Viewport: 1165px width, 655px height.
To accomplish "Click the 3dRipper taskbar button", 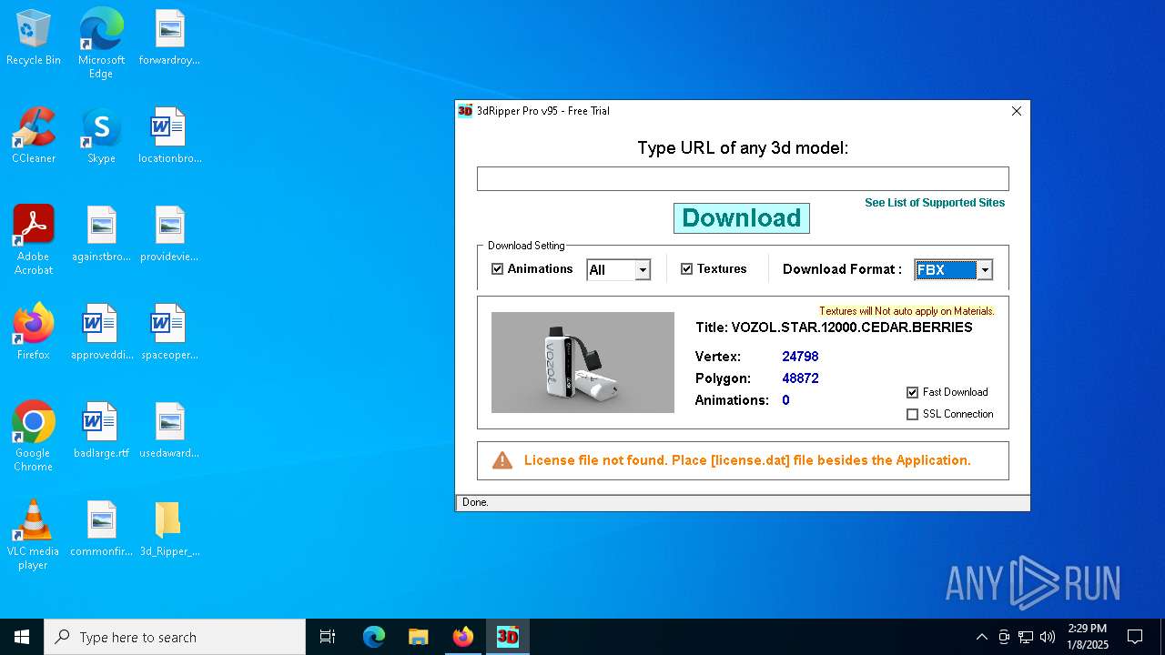I will (508, 637).
